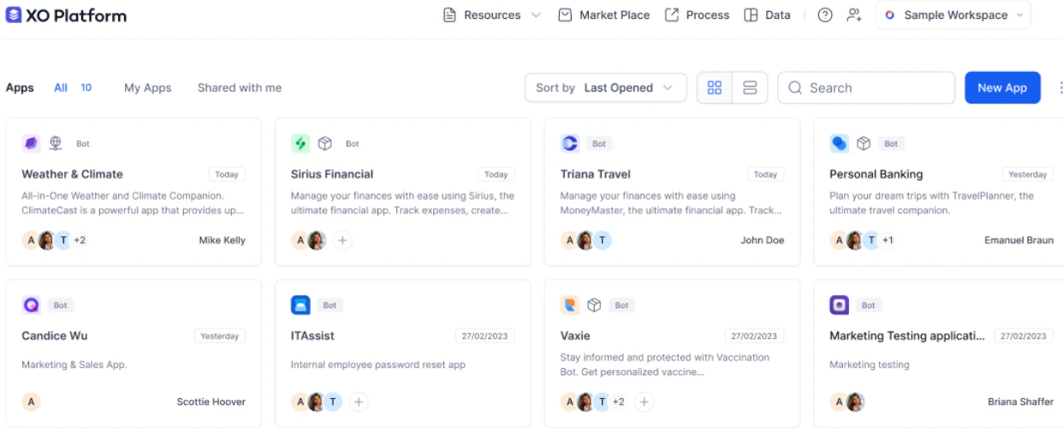Open the invite user icon

[x=853, y=15]
